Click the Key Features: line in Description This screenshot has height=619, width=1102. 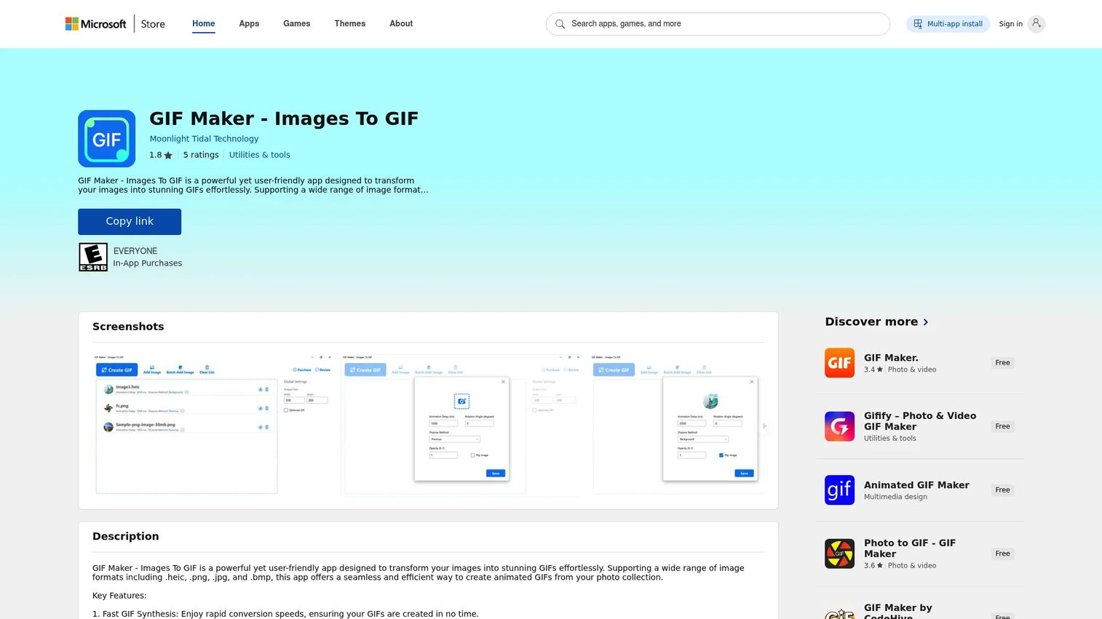[119, 596]
